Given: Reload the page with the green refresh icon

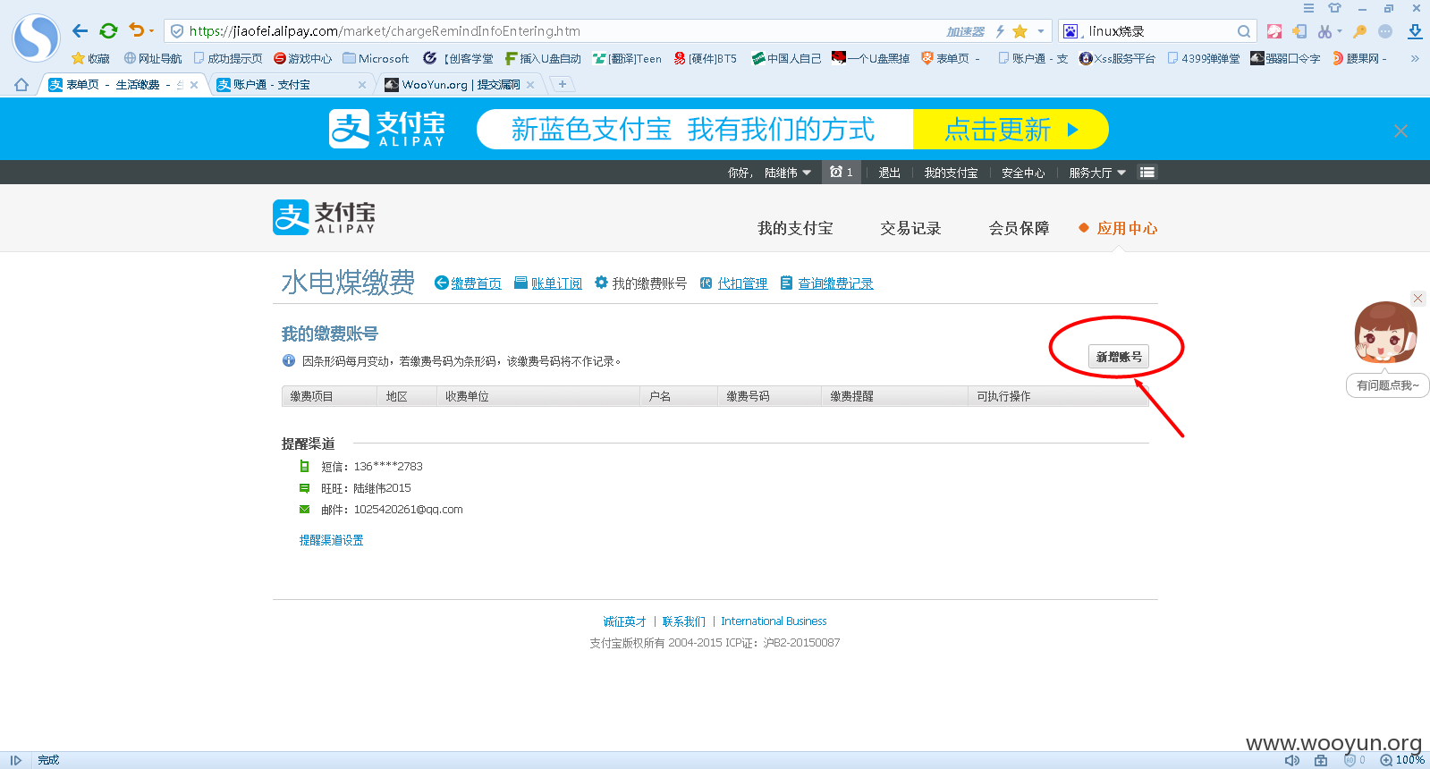Looking at the screenshot, I should coord(108,31).
